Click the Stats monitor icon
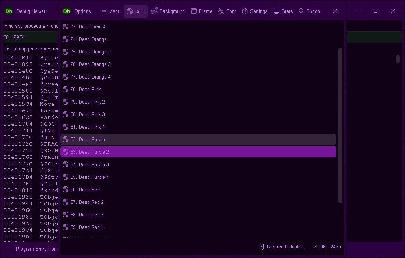 click(x=276, y=11)
